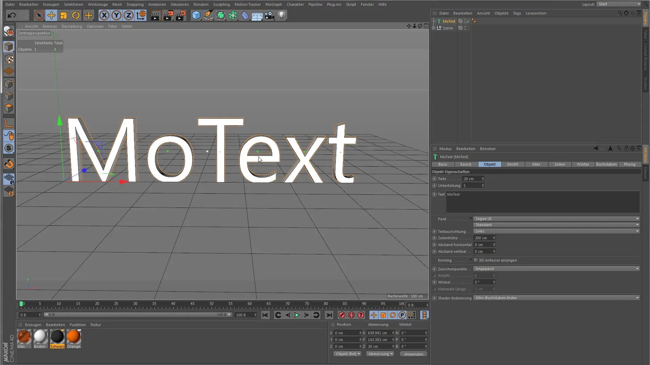Image resolution: width=650 pixels, height=365 pixels.
Task: Enable the 3D-Anfasser anzeigen checkbox
Action: click(476, 260)
